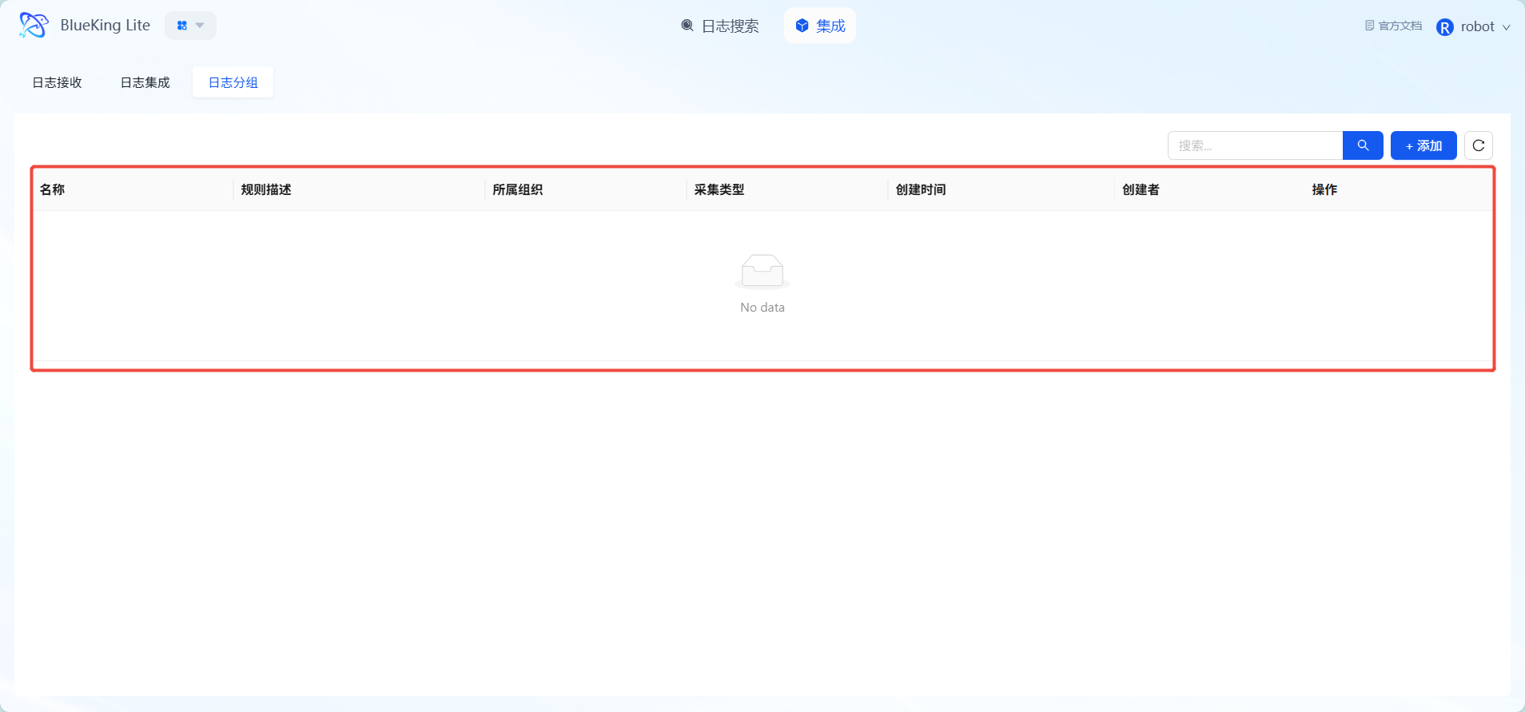Focus the 搜索 input field
The image size is (1525, 712).
[1255, 145]
